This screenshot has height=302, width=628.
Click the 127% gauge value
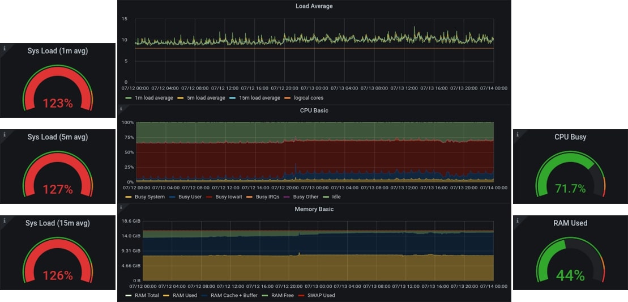58,189
